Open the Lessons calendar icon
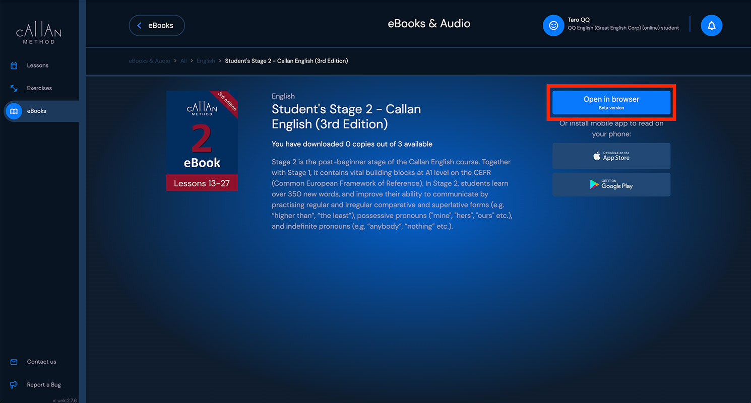 (x=14, y=65)
